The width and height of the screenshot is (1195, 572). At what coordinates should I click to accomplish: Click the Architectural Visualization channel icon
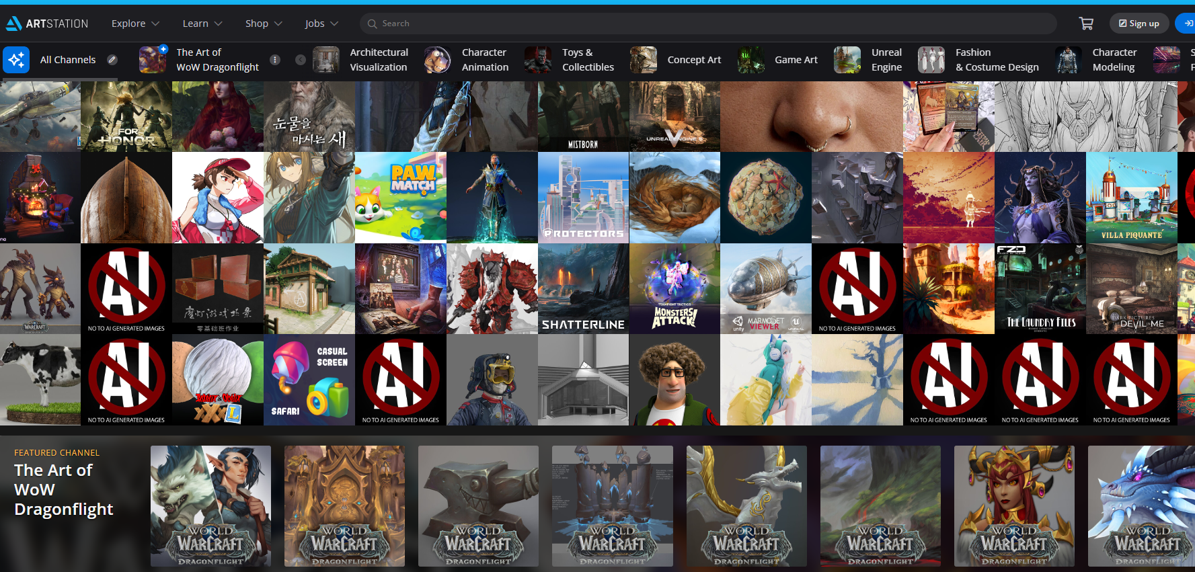pyautogui.click(x=326, y=60)
